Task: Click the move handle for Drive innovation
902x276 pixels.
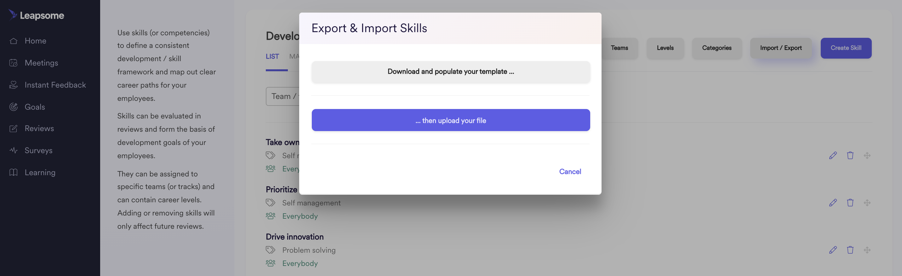Action: tap(867, 250)
